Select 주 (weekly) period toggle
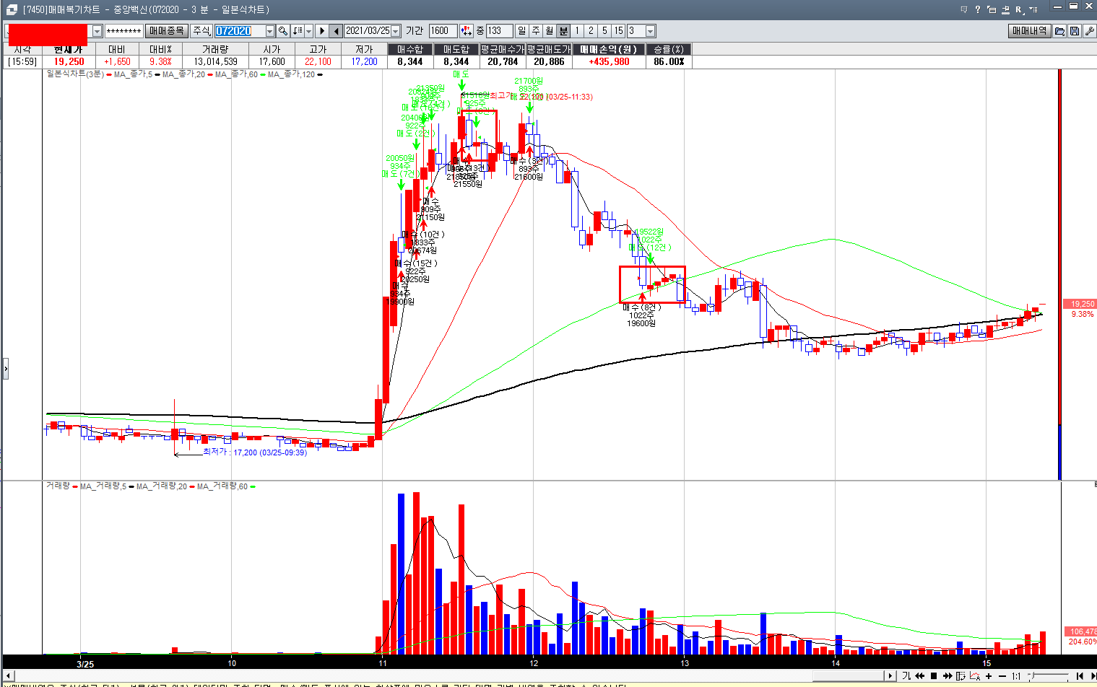The image size is (1097, 687). click(x=536, y=31)
